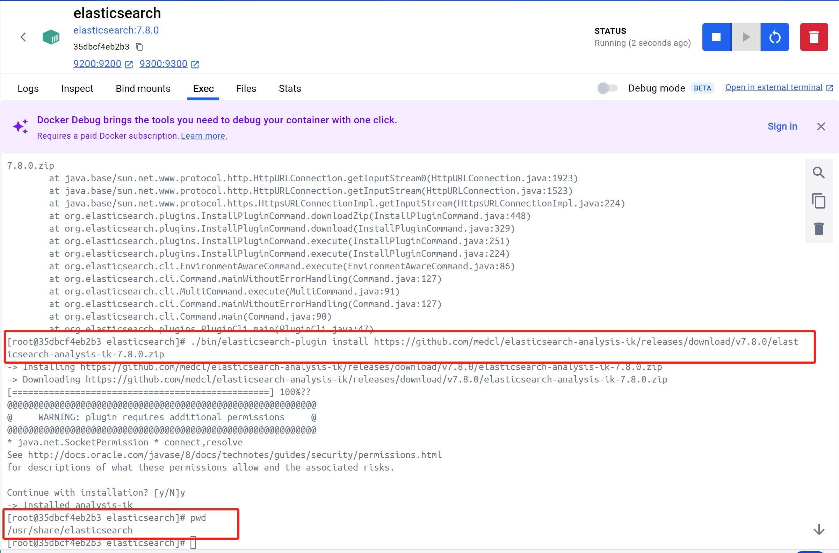Switch to the Inspect tab
Viewport: 839px width, 553px height.
(77, 88)
